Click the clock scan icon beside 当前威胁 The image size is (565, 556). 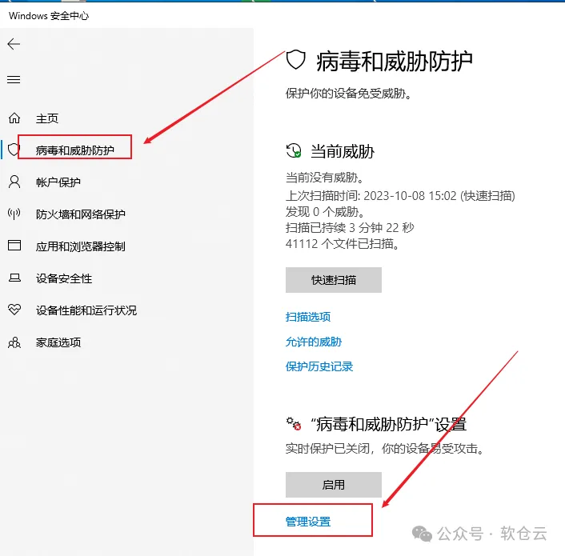point(294,150)
